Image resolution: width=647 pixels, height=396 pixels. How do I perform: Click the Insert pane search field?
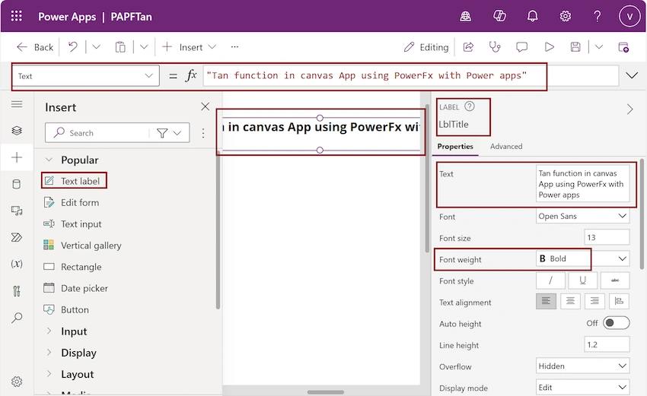point(97,133)
